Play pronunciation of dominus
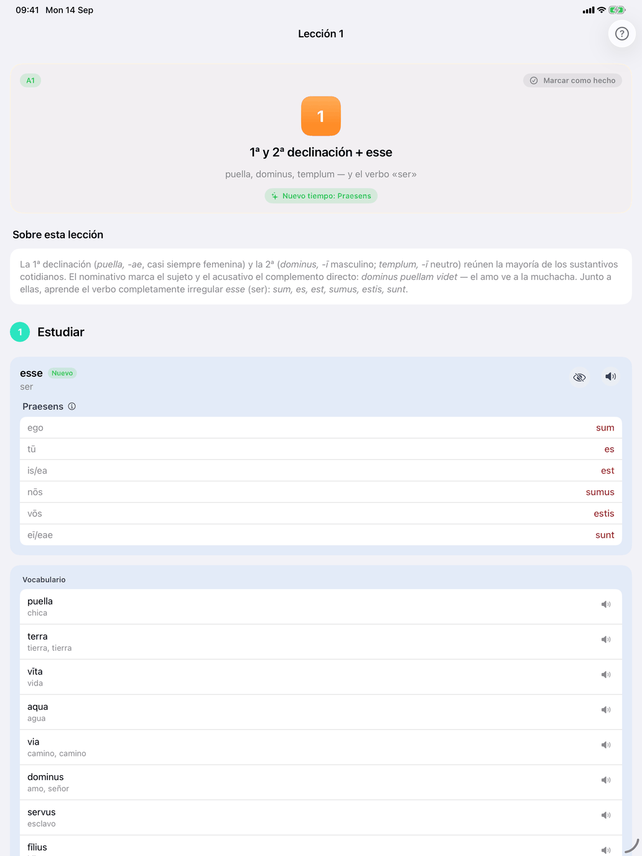 [606, 780]
